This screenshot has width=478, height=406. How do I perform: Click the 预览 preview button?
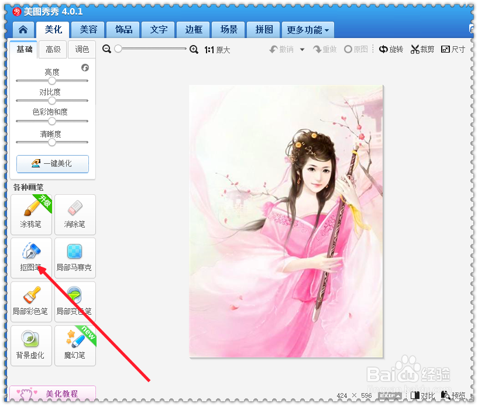pyautogui.click(x=453, y=395)
